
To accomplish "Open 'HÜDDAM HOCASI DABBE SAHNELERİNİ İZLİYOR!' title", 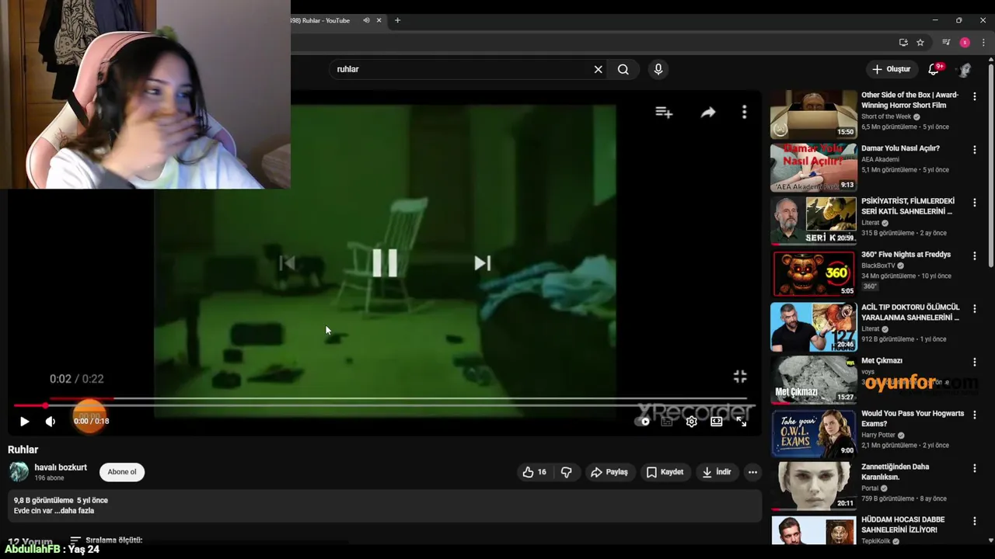I will pyautogui.click(x=903, y=525).
